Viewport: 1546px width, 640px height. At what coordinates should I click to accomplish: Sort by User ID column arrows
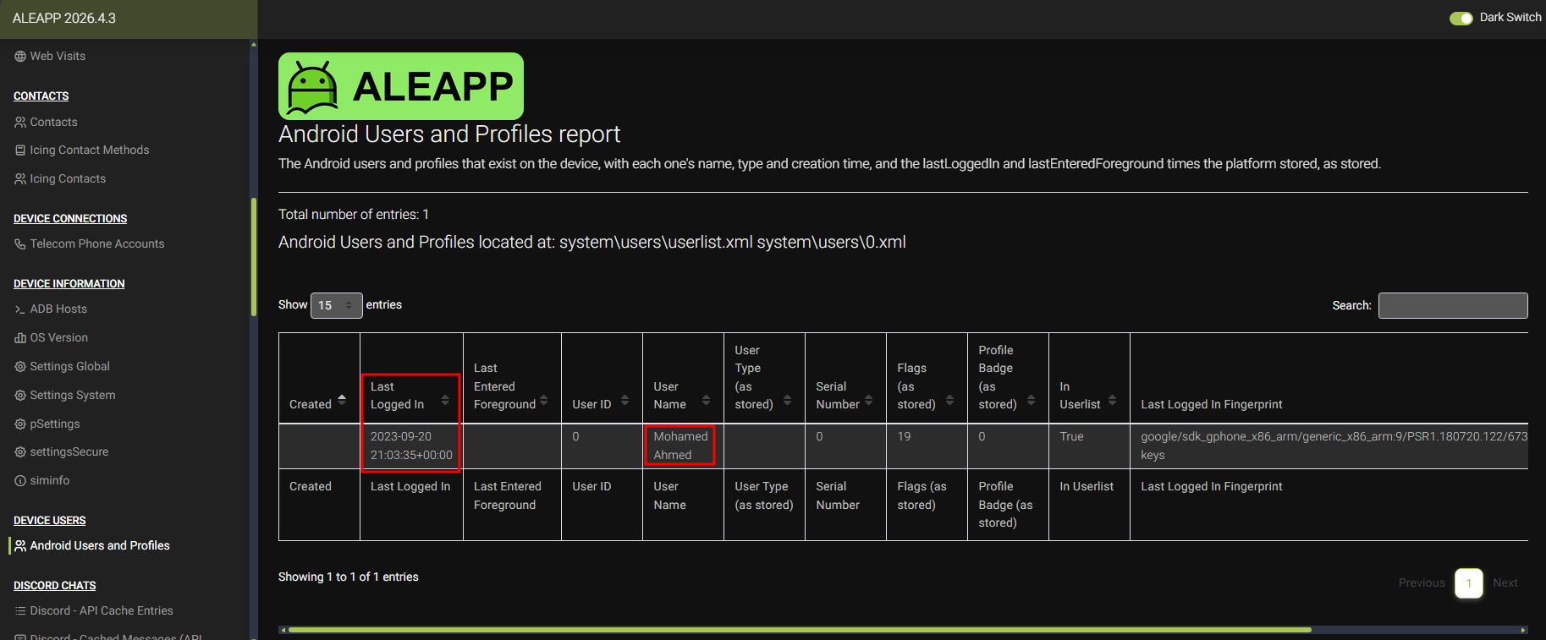coord(624,400)
